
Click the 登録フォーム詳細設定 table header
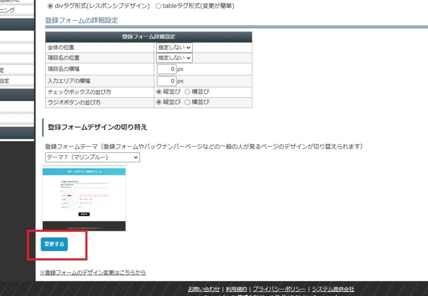pyautogui.click(x=149, y=37)
